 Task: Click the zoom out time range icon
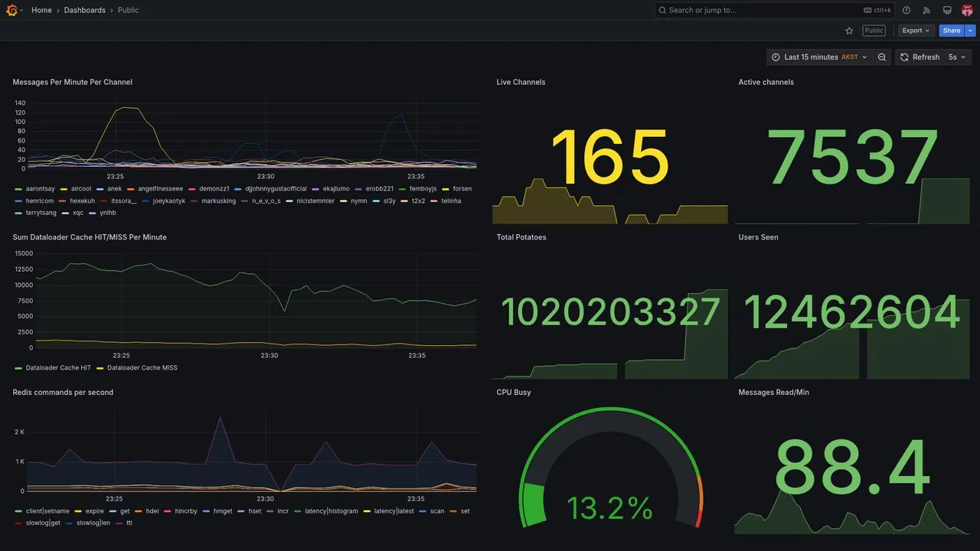pos(882,57)
